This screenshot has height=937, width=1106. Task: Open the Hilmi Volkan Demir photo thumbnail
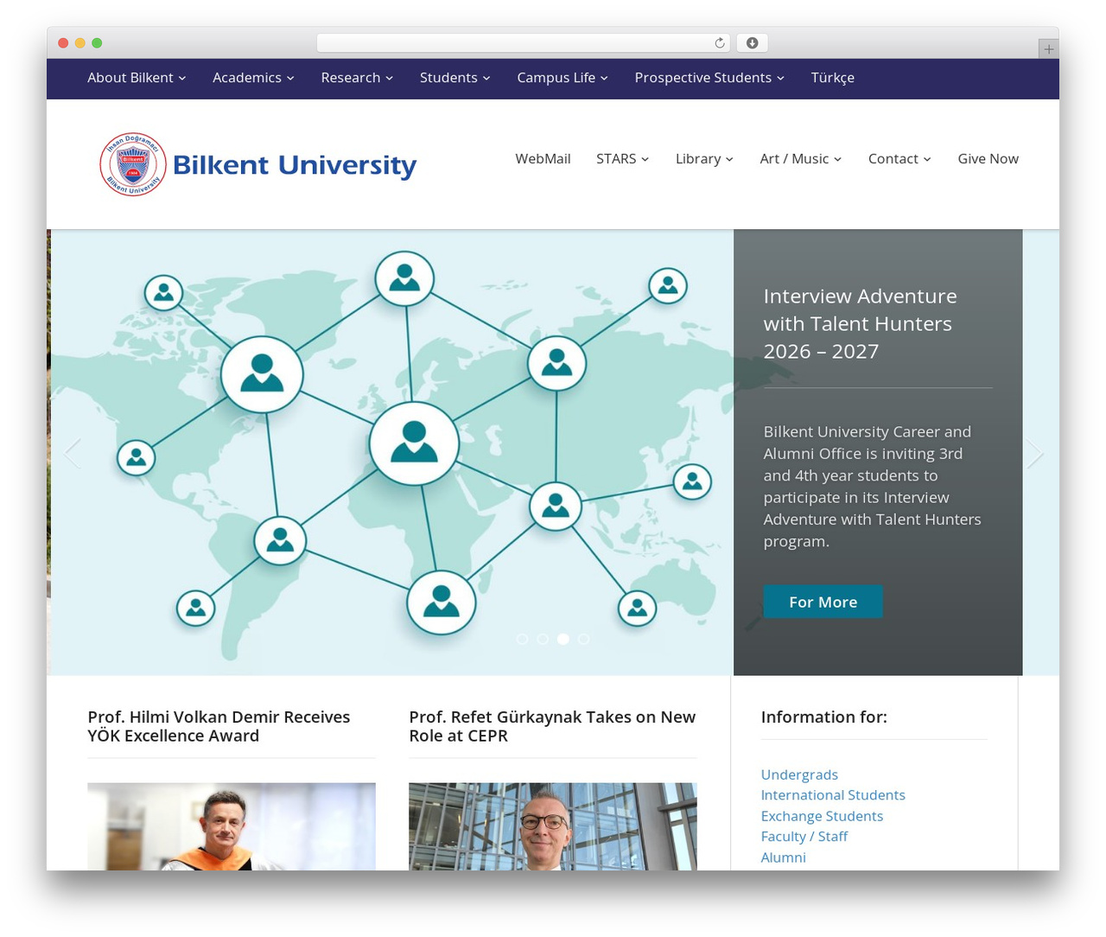point(232,826)
